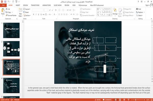Click the Save icon in quick access toolbar
This screenshot has width=153, height=101.
coord(5,2)
